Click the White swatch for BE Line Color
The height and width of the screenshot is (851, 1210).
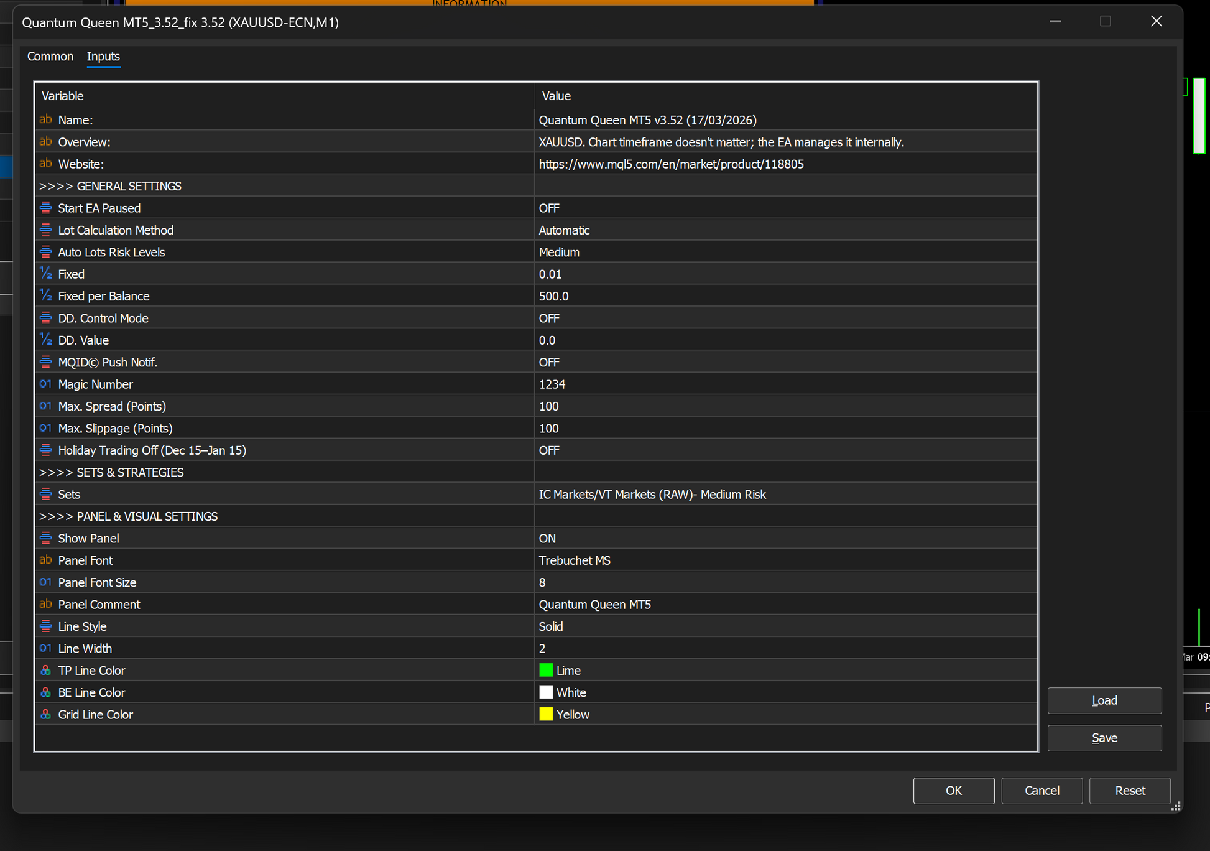coord(546,692)
